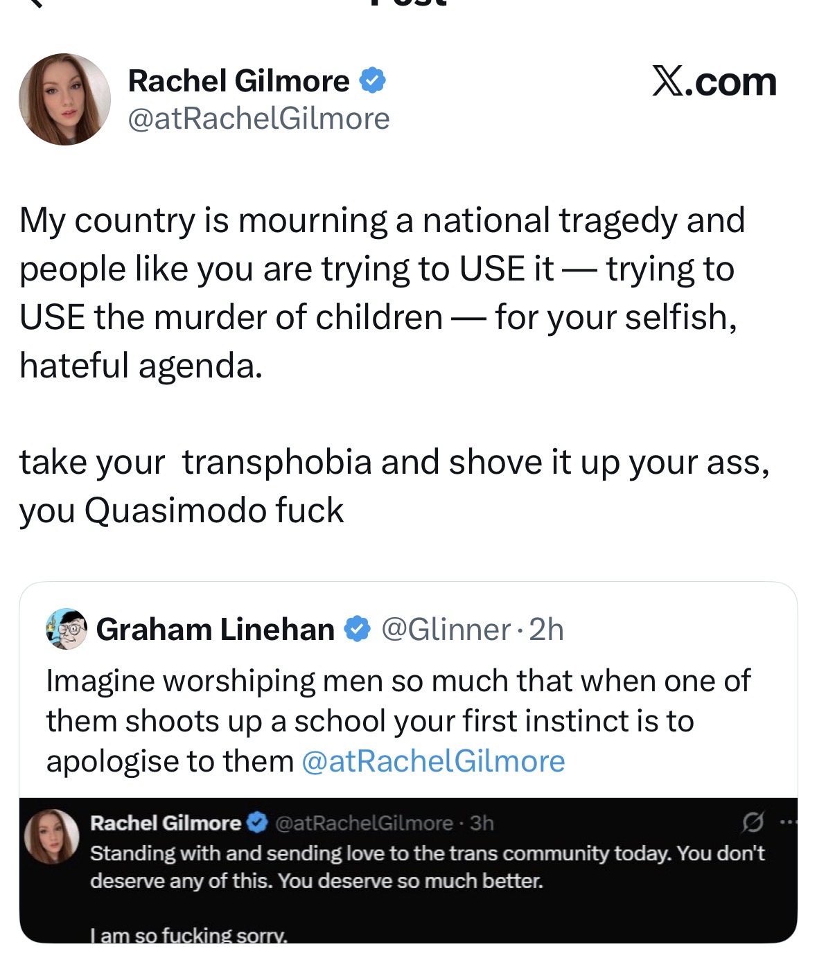Screen dimensions: 817x978
Task: Click the 2h timestamp on quoted post
Action: pyautogui.click(x=546, y=629)
